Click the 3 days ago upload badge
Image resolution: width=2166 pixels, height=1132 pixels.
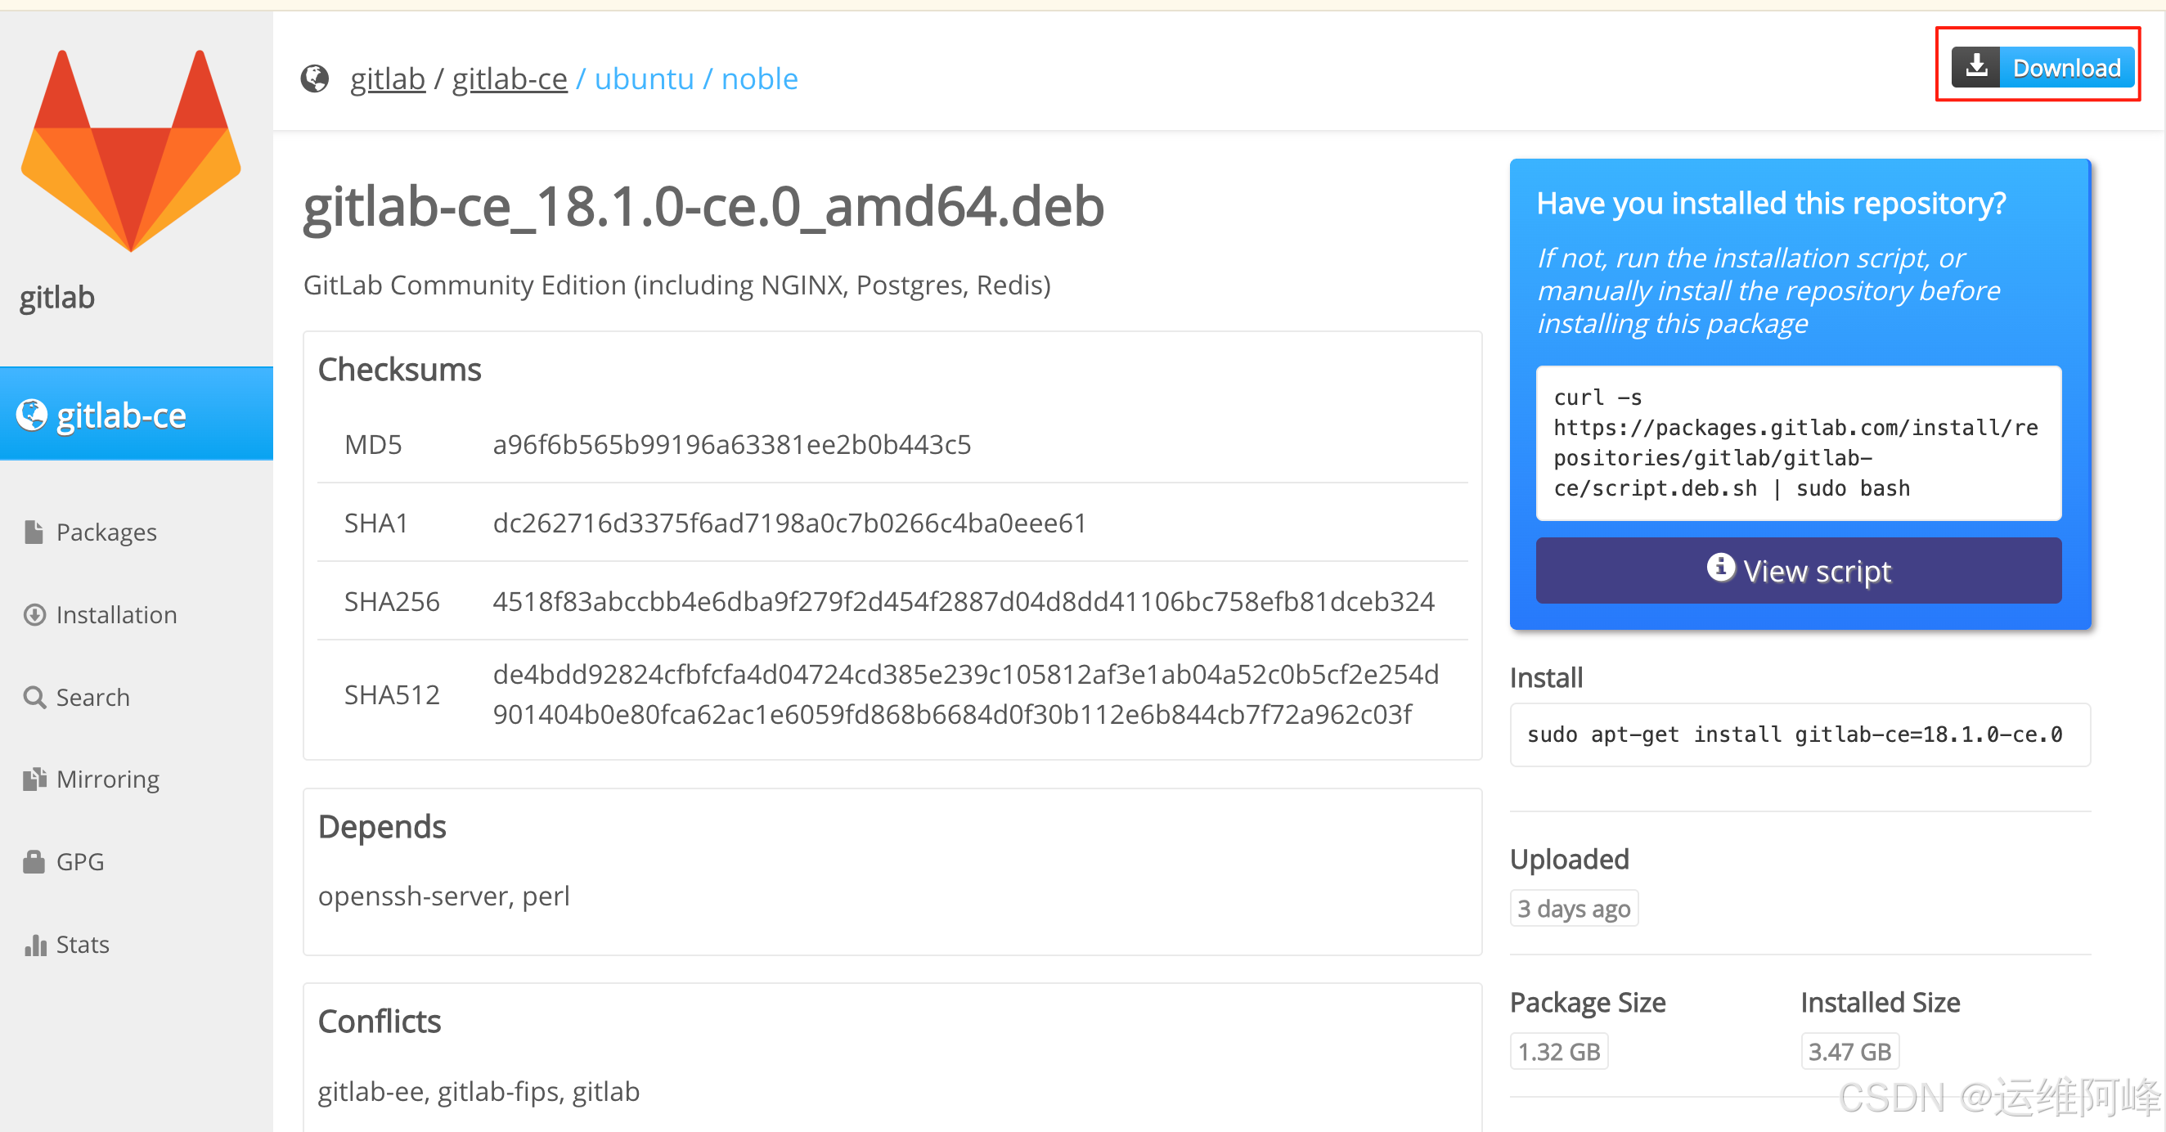point(1573,907)
